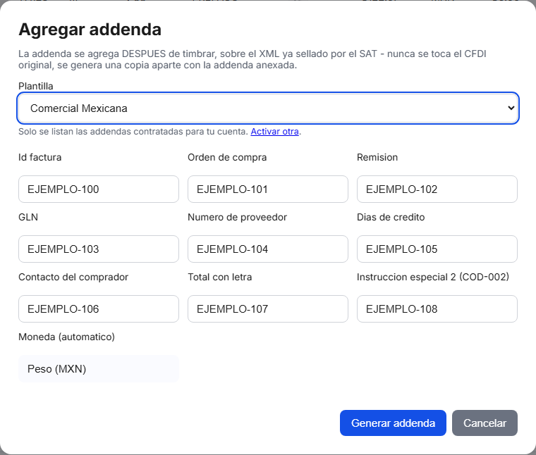This screenshot has height=455, width=536.
Task: Click the 'Remision' label text
Action: coord(377,157)
